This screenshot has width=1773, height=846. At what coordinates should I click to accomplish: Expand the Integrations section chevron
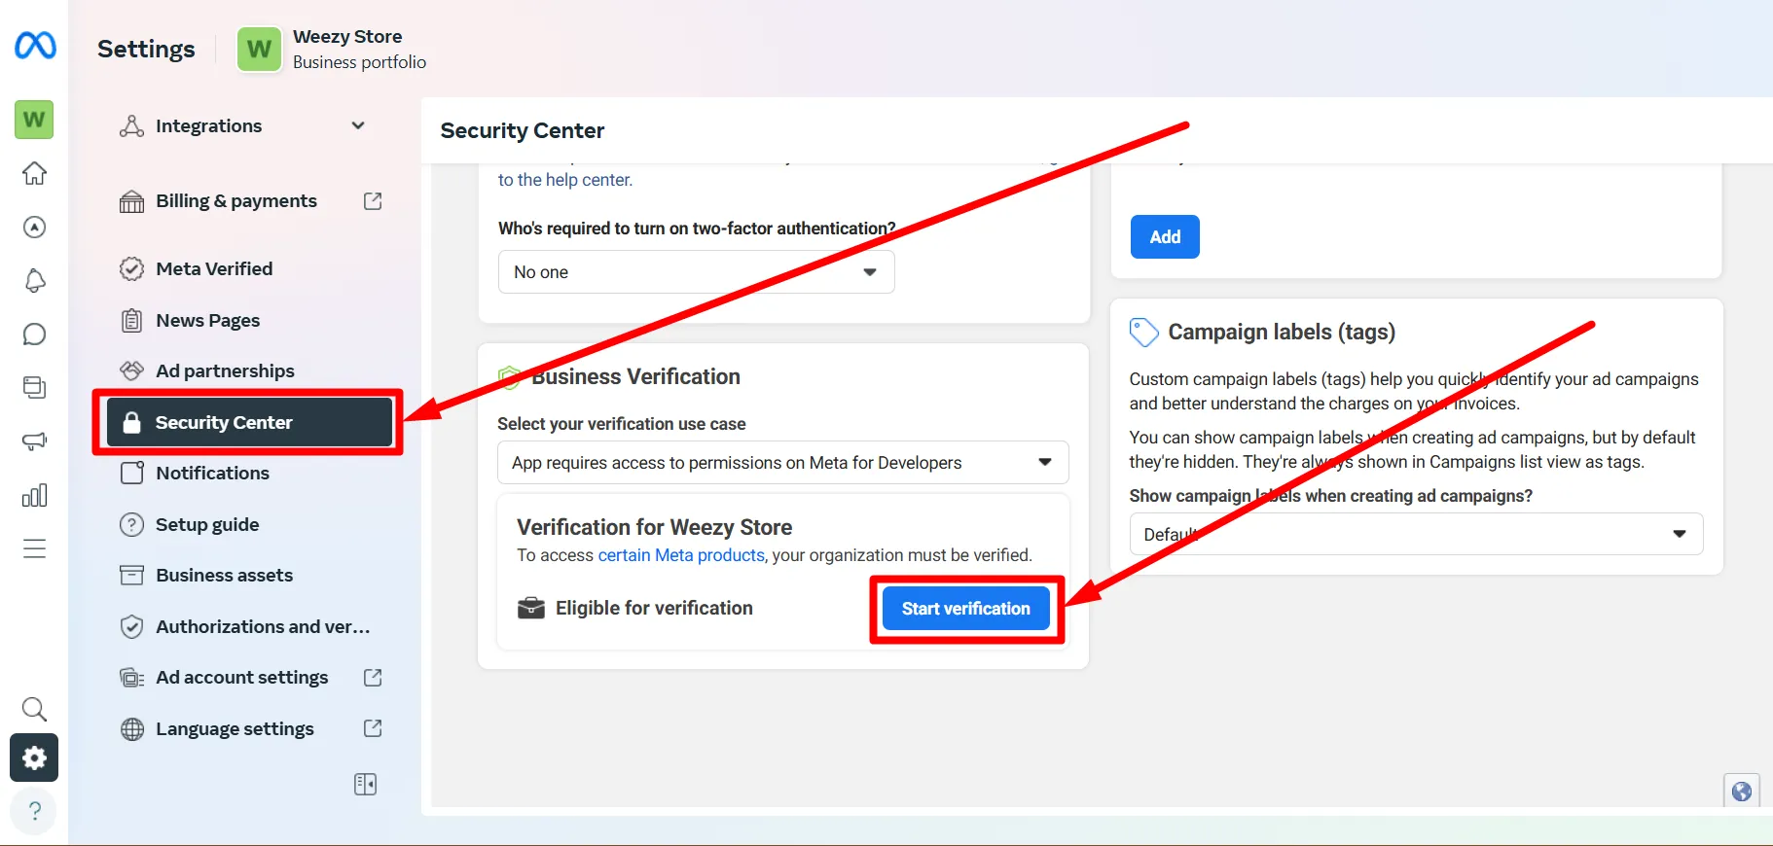tap(358, 125)
